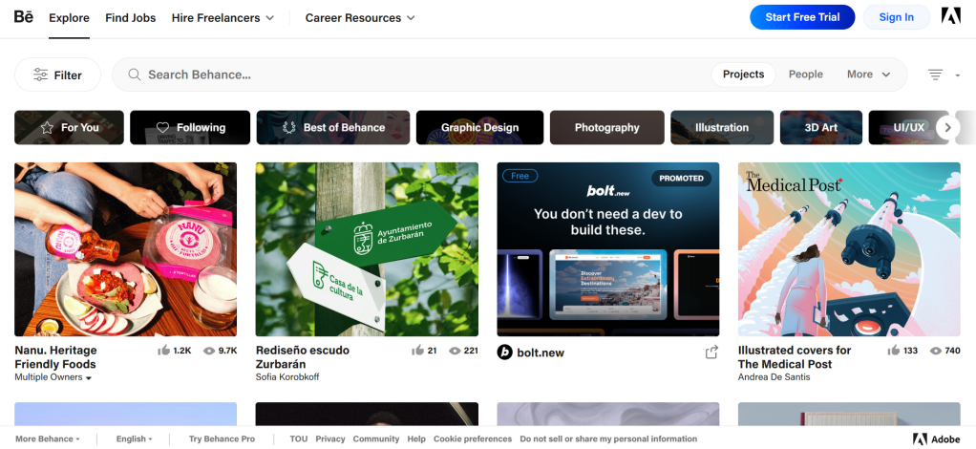Viewport: 976px width, 449px height.
Task: Open the Filter panel
Action: 57,75
